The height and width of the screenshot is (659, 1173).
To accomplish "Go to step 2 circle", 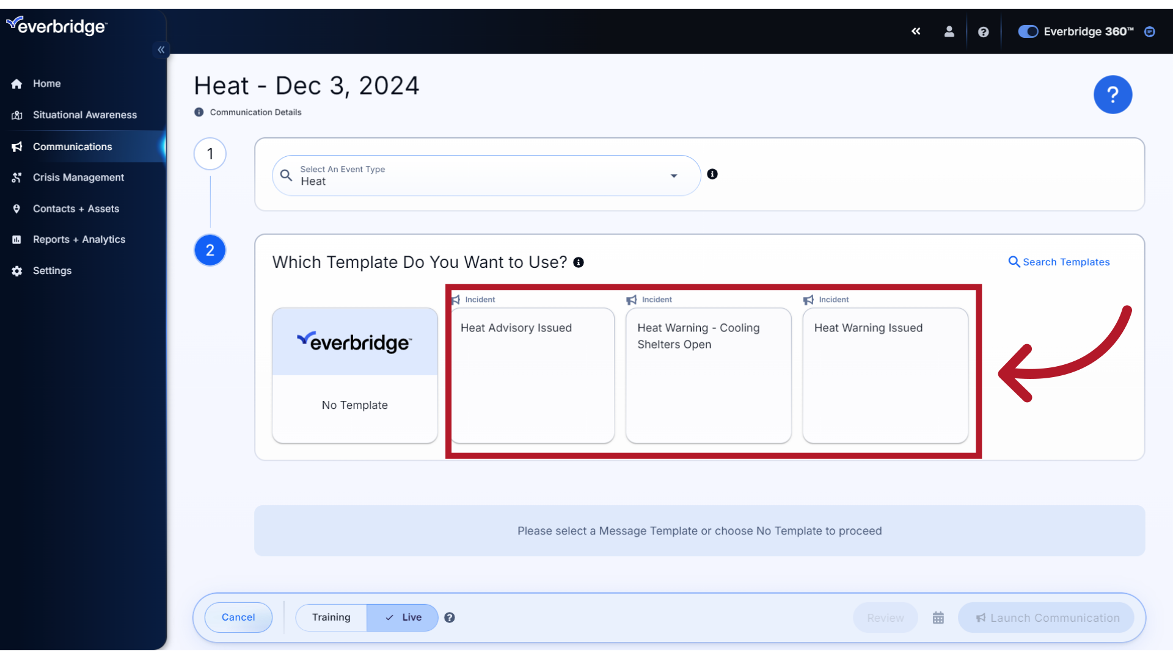I will (x=210, y=250).
